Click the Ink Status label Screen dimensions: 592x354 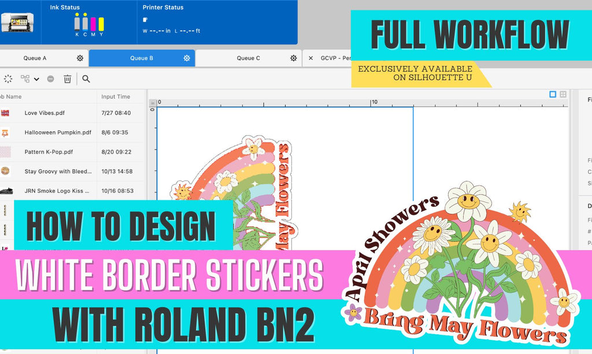tap(65, 7)
